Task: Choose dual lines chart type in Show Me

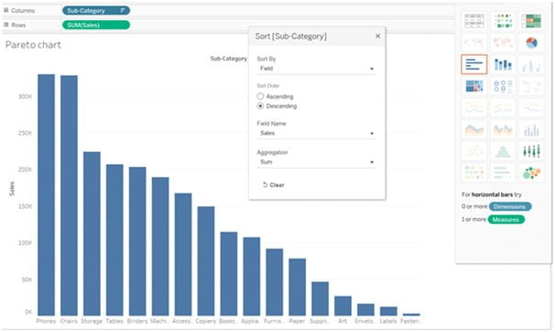Action: 531,107
